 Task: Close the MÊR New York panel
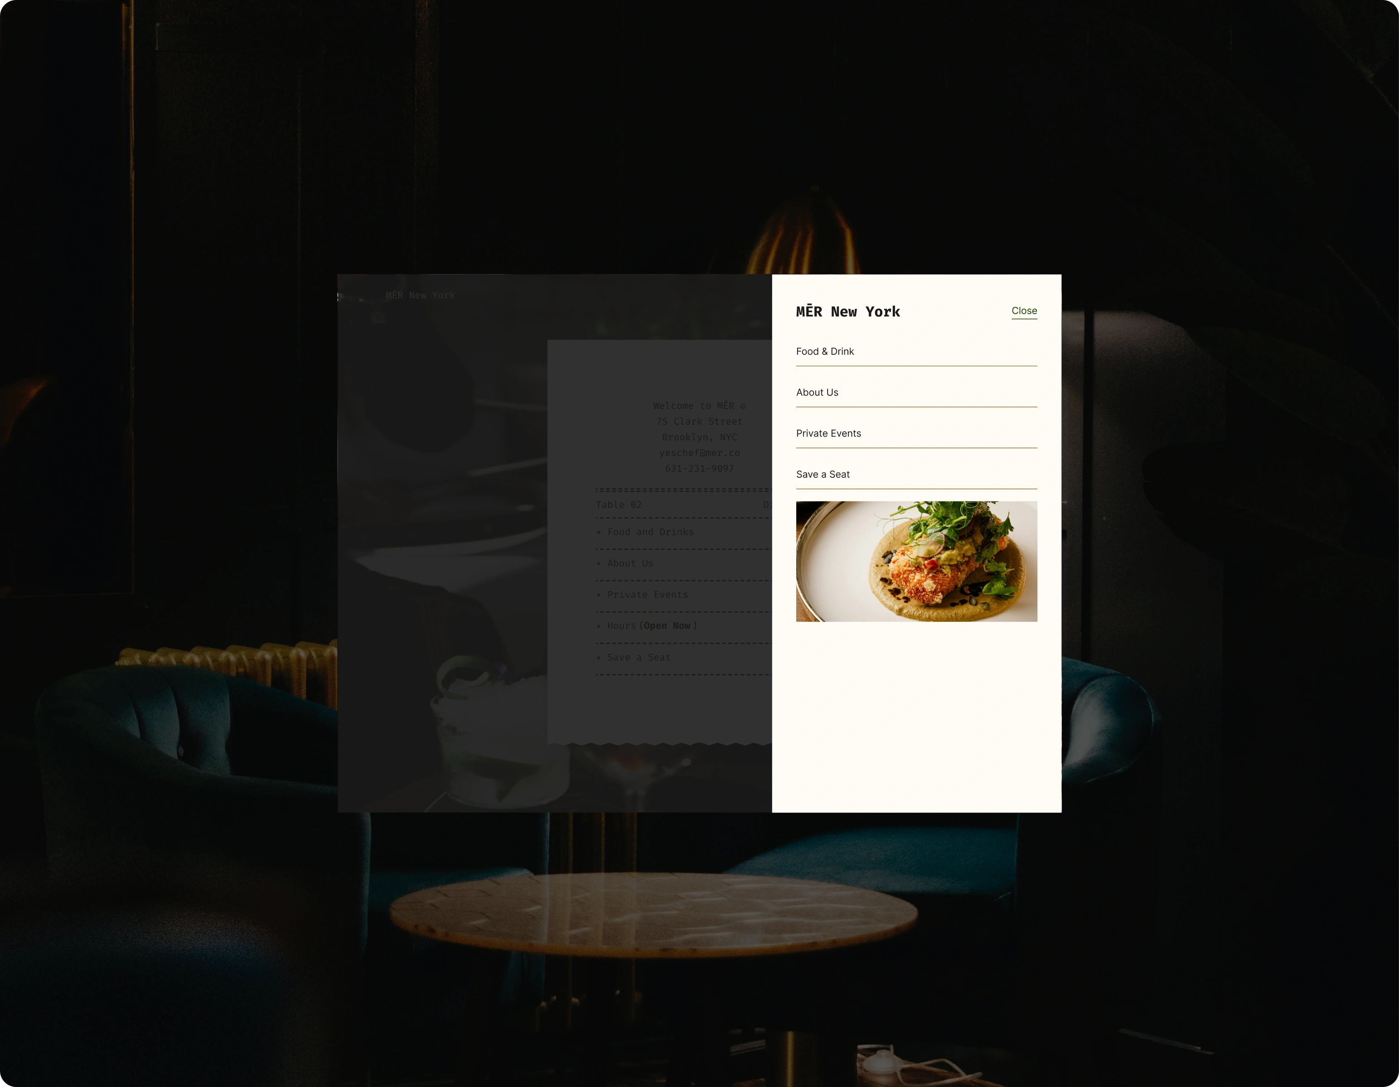point(1024,310)
